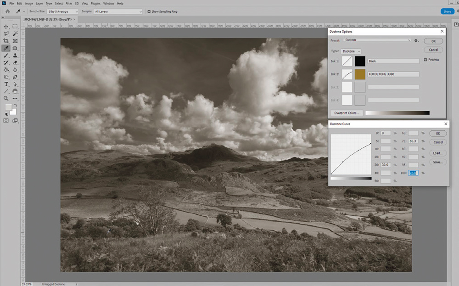Open the Plugins menu
The width and height of the screenshot is (459, 286).
coord(95,4)
